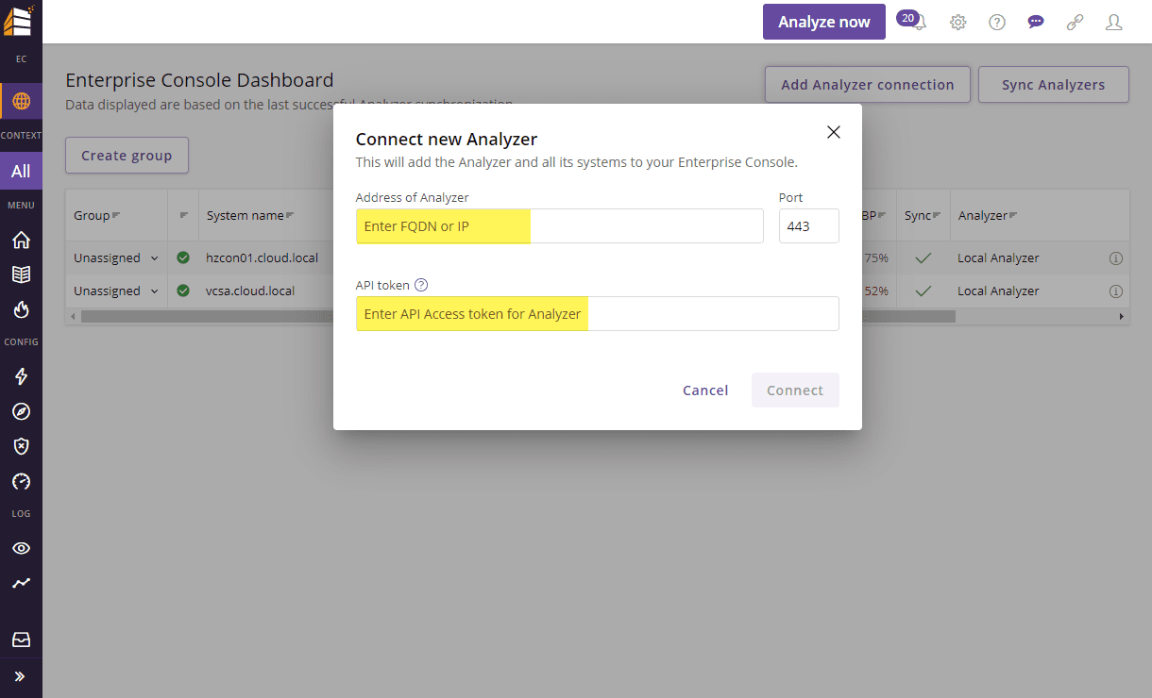The width and height of the screenshot is (1152, 698).
Task: Open the user profile icon
Action: 1113,21
